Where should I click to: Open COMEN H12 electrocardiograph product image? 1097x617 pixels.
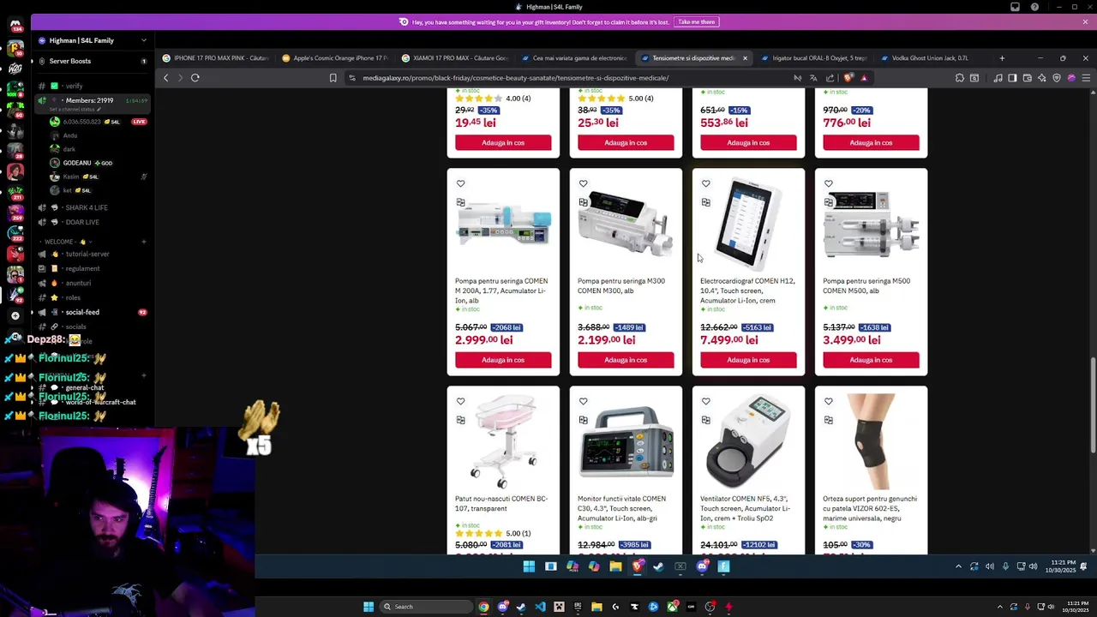tap(748, 225)
